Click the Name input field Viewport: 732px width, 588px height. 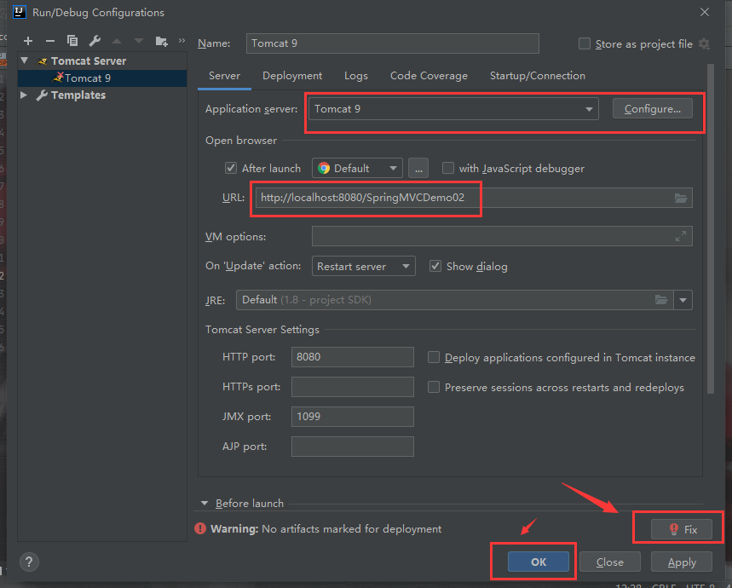tap(393, 43)
